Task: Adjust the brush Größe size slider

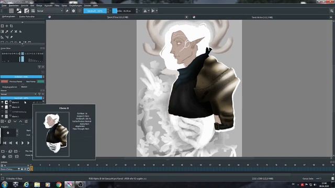Action: [x=124, y=11]
